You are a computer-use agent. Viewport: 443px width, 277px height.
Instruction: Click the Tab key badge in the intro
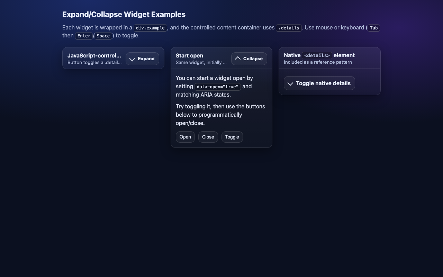[x=374, y=28]
